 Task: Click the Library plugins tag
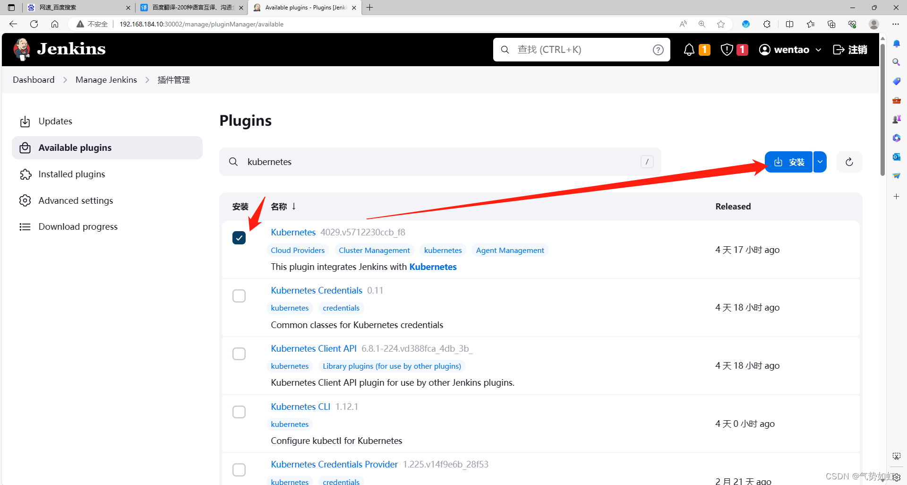coord(392,366)
